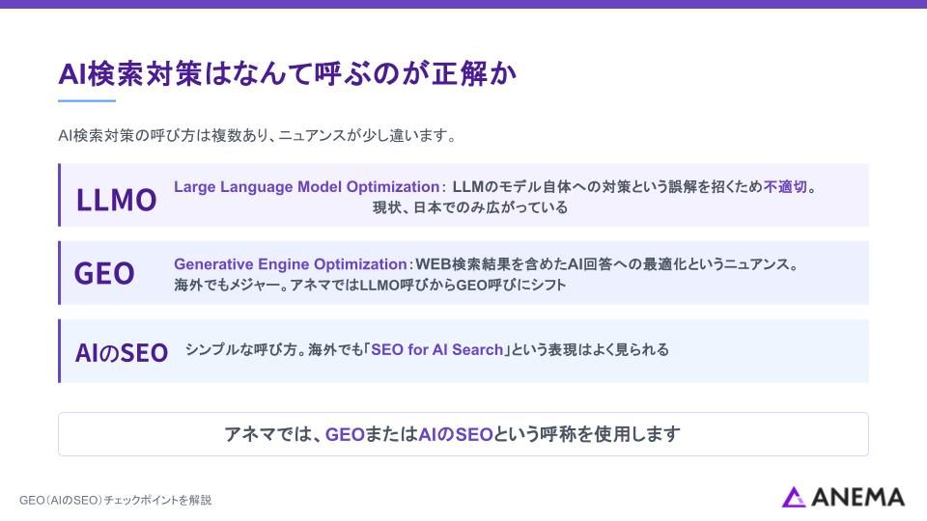Click という呼称を使用します in the summary box

point(587,434)
